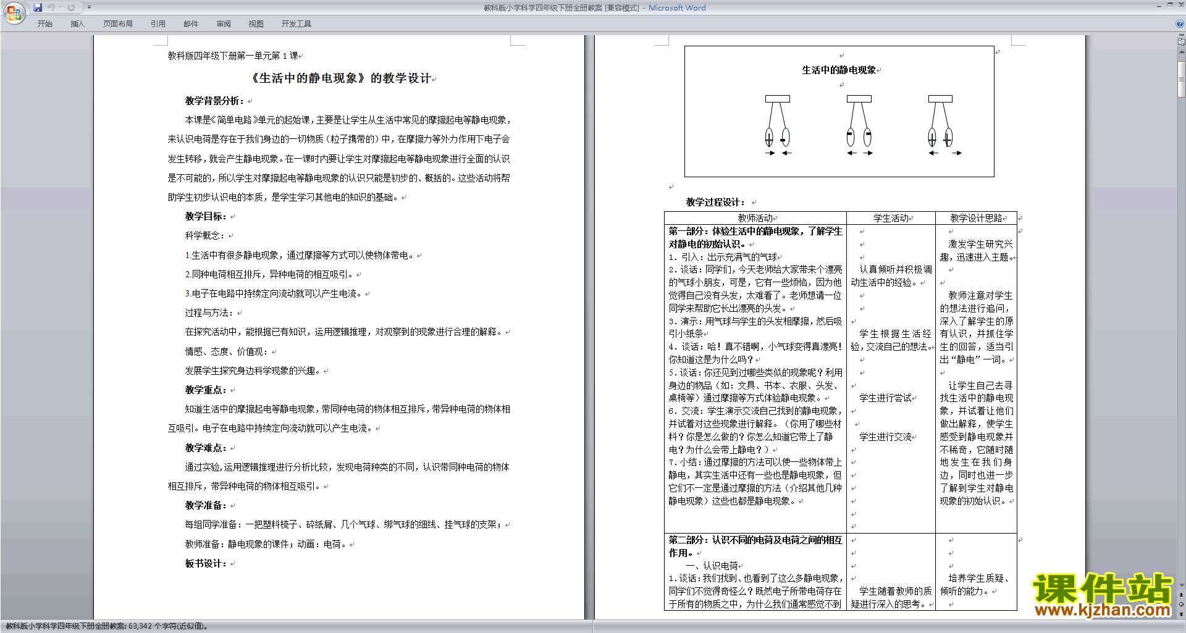Click the sub-heading 一、认识电荷
The width and height of the screenshot is (1186, 633).
coord(712,565)
